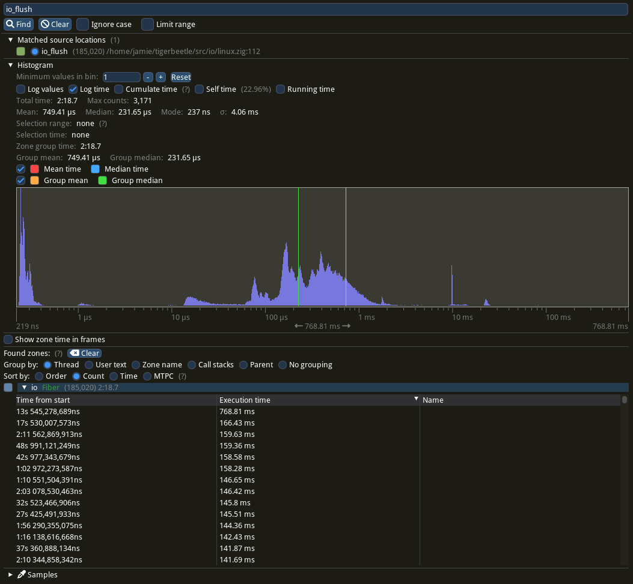
Task: Select Zone name grouping option
Action: tap(135, 364)
